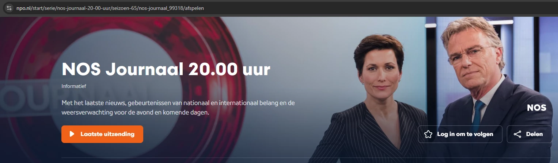This screenshot has height=163, width=558.
Task: Click the male presenter's blue tie
Action: click(478, 110)
